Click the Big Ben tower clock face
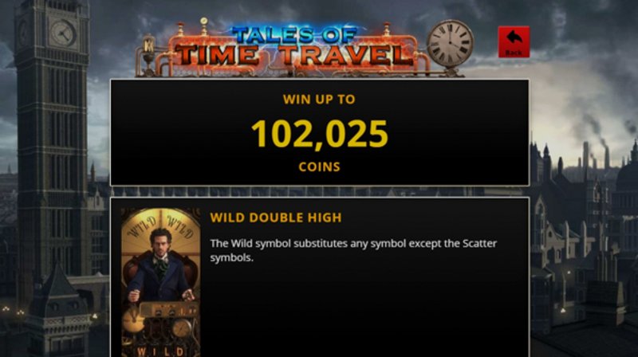638x357 pixels. click(62, 33)
